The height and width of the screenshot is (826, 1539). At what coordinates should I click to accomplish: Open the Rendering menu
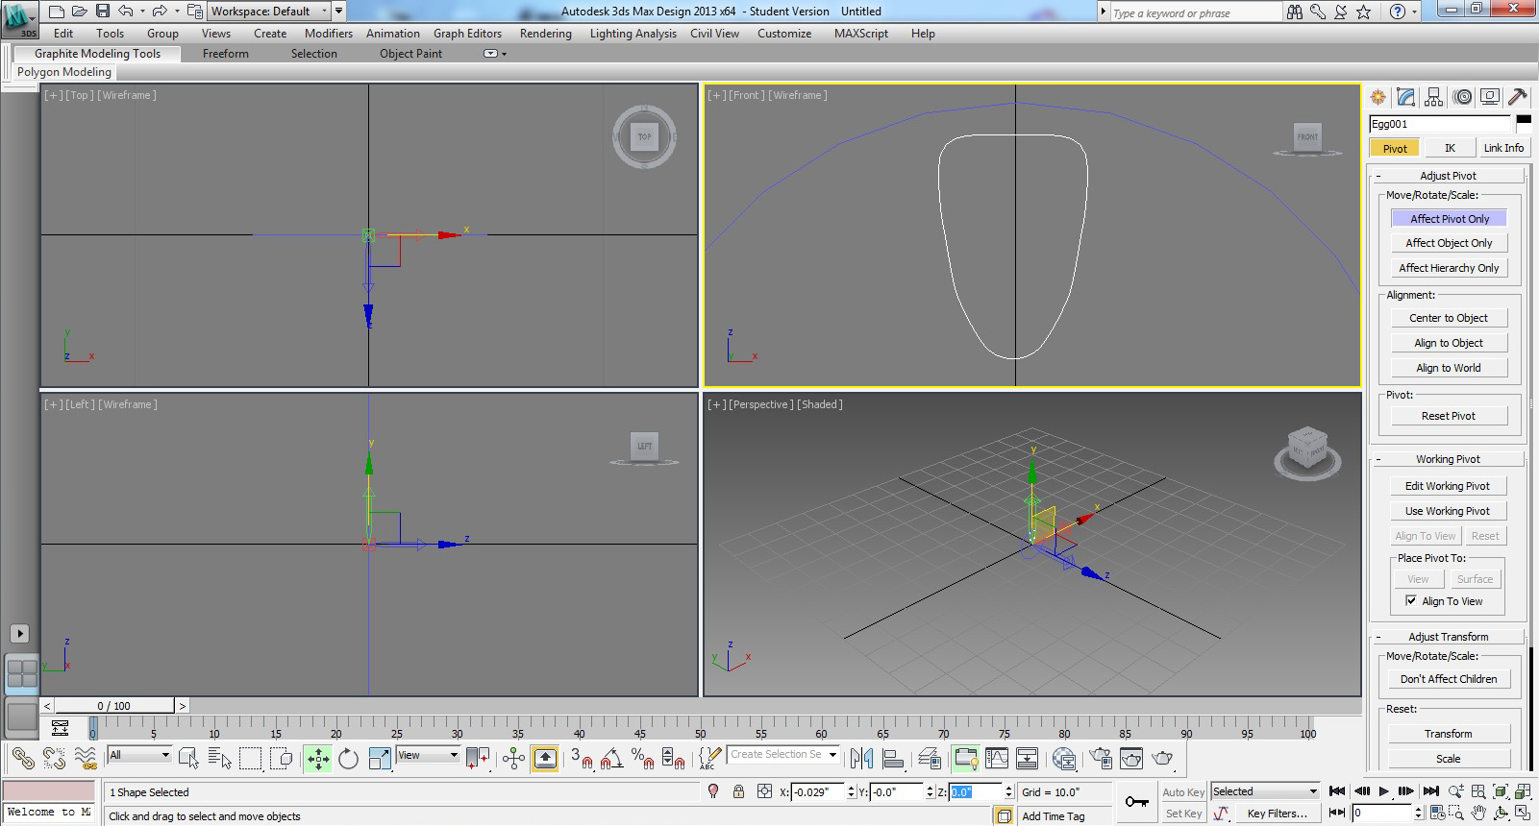click(545, 34)
